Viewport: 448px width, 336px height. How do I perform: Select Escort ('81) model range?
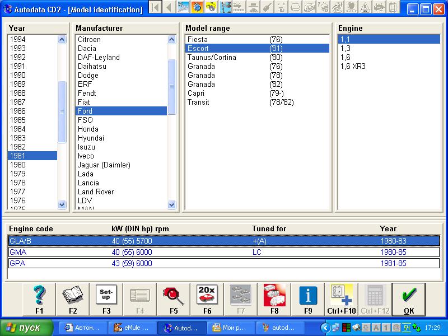[x=257, y=48]
